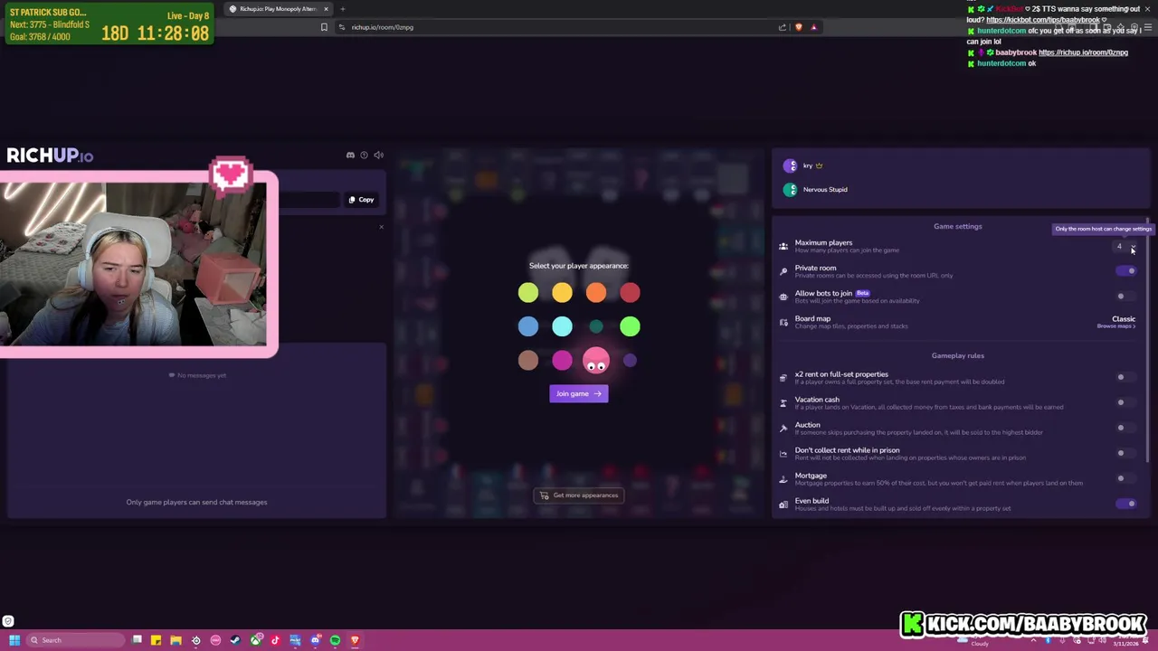Select the brown player color

528,361
